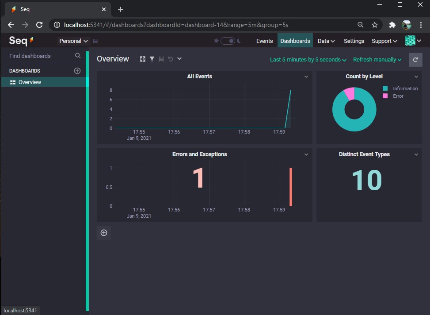The width and height of the screenshot is (430, 315).
Task: Click the All Events chart title
Action: 199,77
